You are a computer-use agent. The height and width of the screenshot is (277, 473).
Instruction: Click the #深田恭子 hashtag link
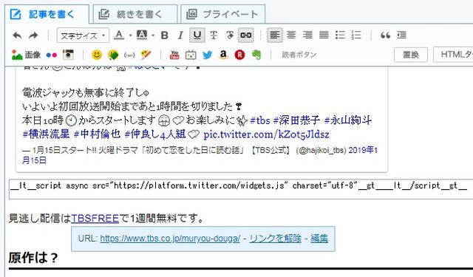click(x=296, y=120)
